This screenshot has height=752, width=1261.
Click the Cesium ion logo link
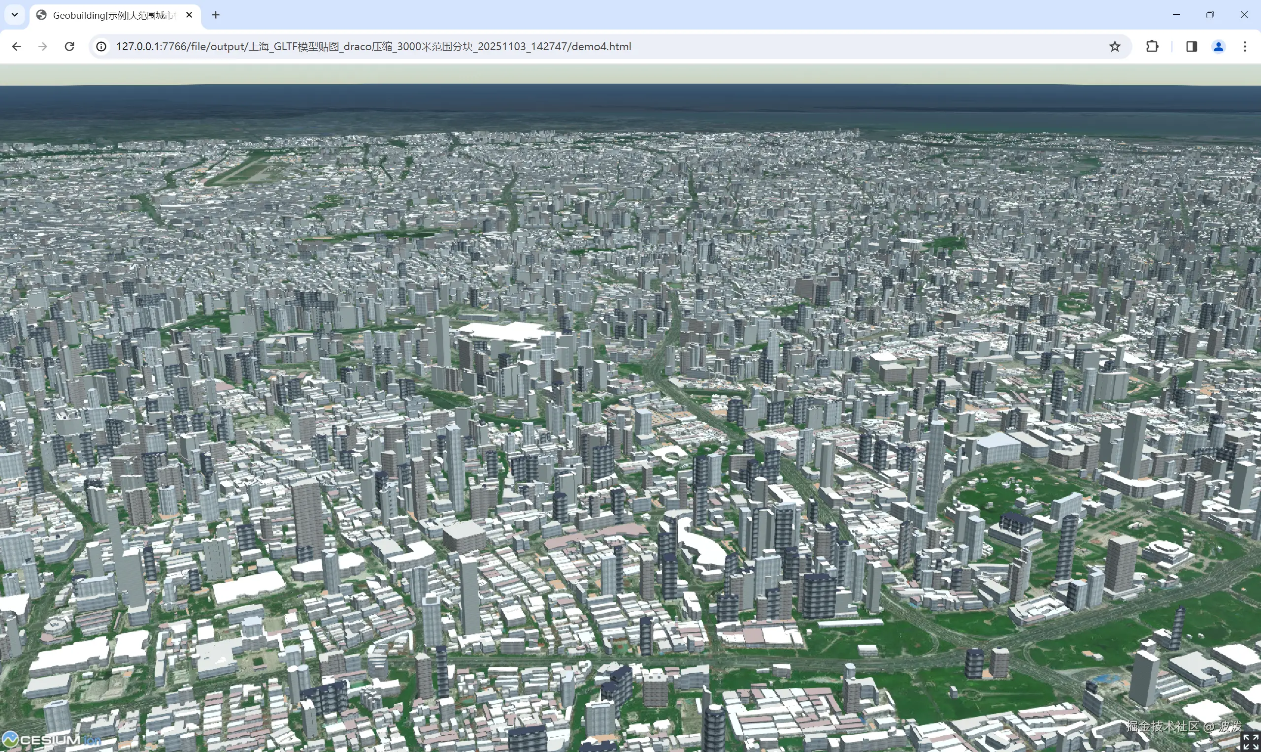click(51, 740)
